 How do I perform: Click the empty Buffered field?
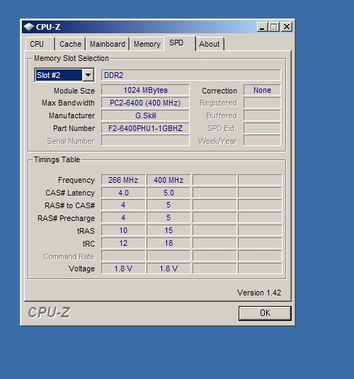tap(262, 115)
